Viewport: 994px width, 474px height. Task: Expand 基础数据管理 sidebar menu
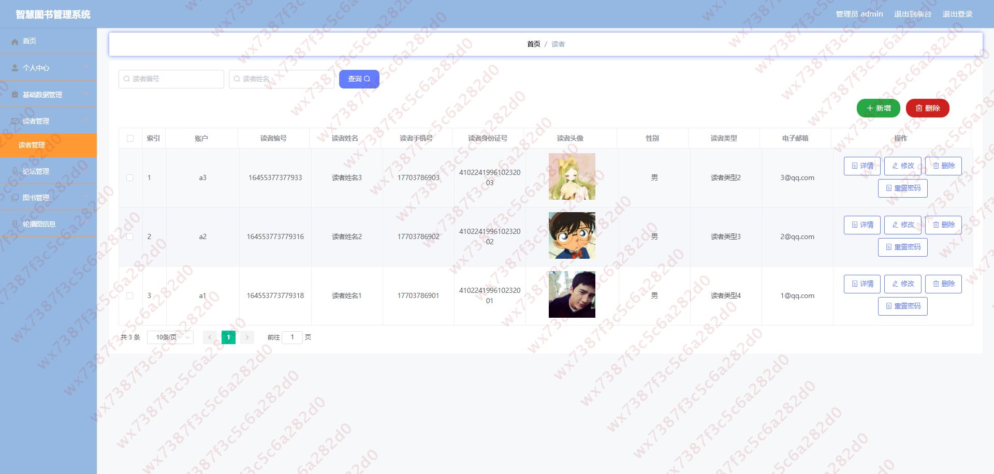pyautogui.click(x=48, y=95)
